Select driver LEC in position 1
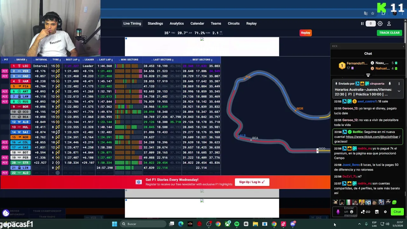 pyautogui.click(x=21, y=66)
